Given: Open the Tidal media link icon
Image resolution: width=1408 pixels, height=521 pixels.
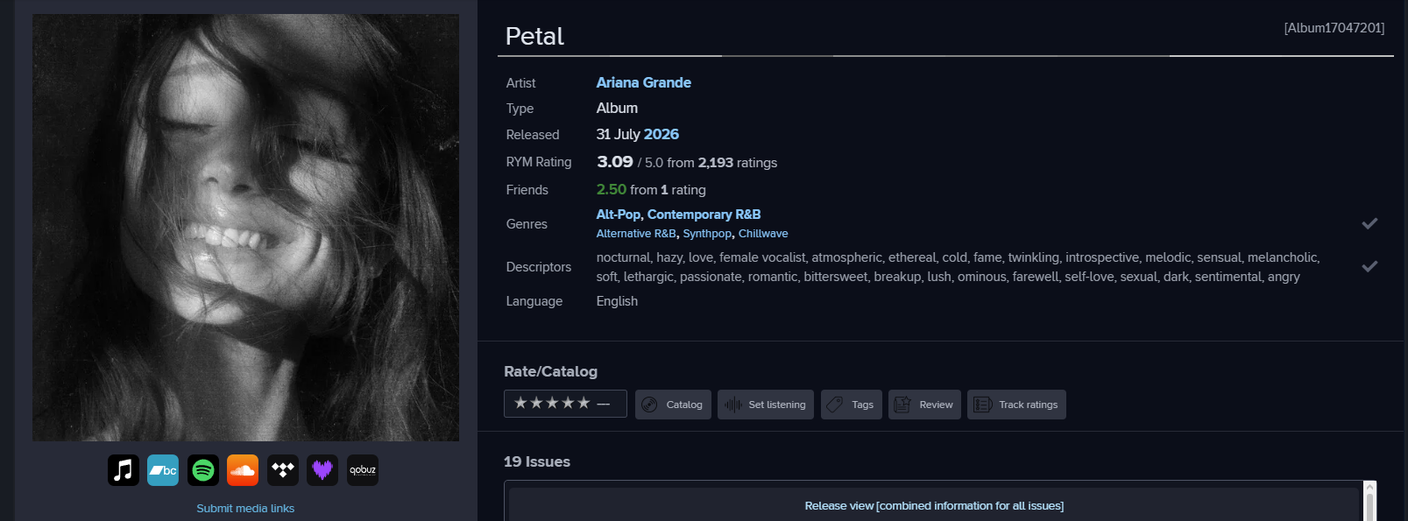Looking at the screenshot, I should tap(283, 470).
